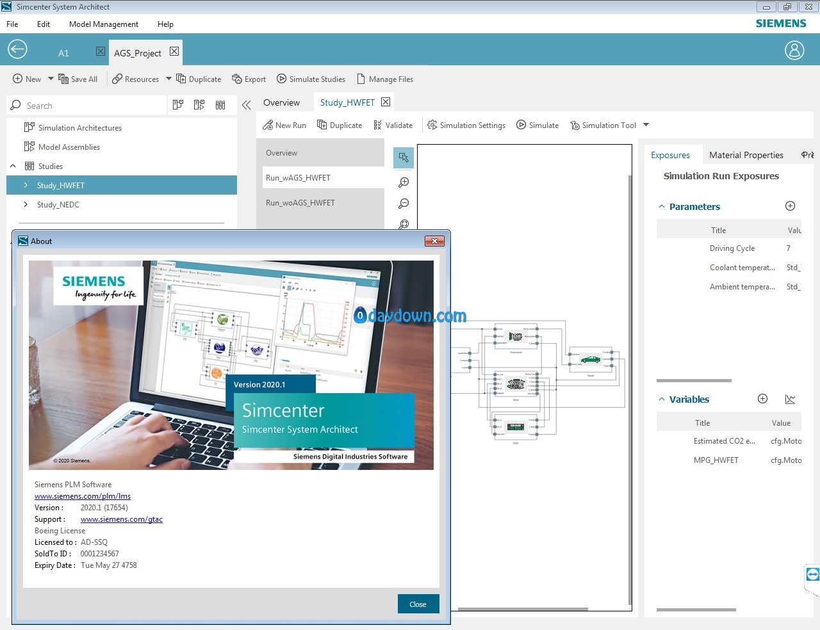Open Manage Files in the toolbar

coord(385,79)
